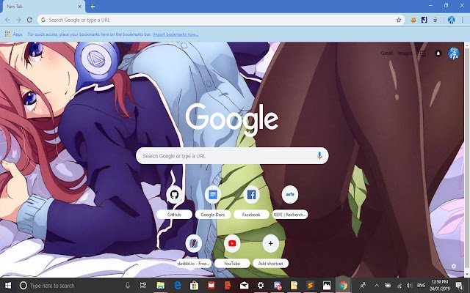The width and height of the screenshot is (470, 293).
Task: Open File Explorer from the taskbar
Action: 160,286
